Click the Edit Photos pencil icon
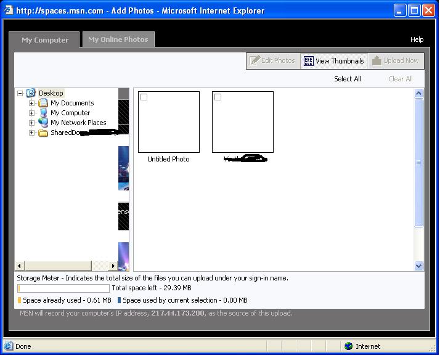This screenshot has height=355, width=440. pyautogui.click(x=254, y=60)
